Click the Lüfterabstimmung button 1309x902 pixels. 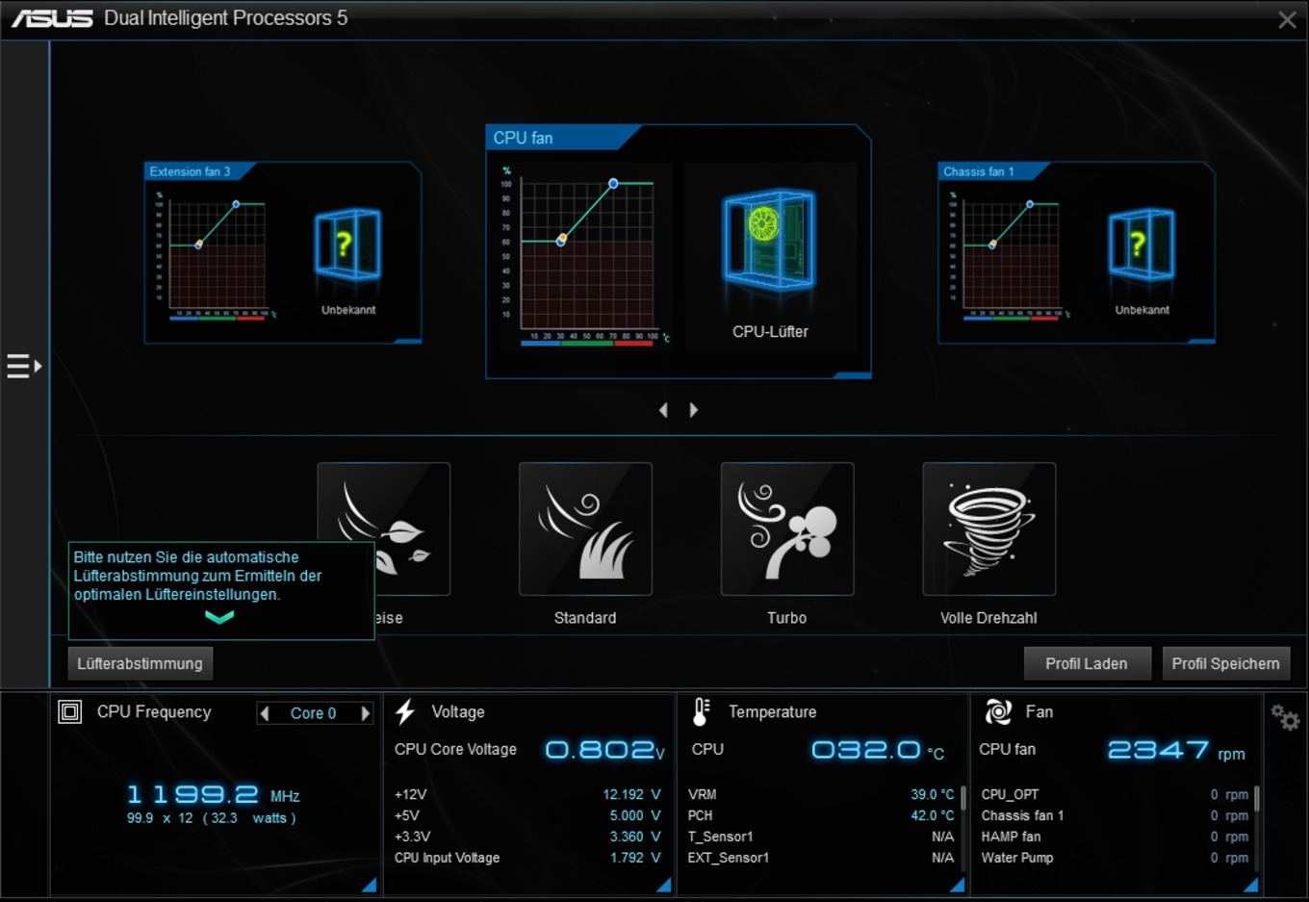coord(141,663)
